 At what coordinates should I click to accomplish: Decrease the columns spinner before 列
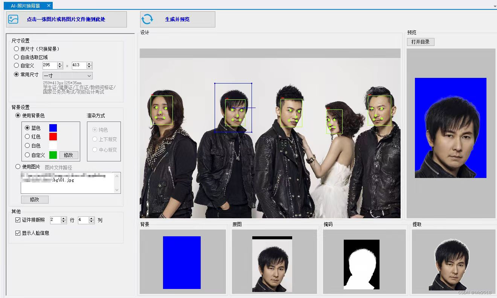pyautogui.click(x=91, y=222)
